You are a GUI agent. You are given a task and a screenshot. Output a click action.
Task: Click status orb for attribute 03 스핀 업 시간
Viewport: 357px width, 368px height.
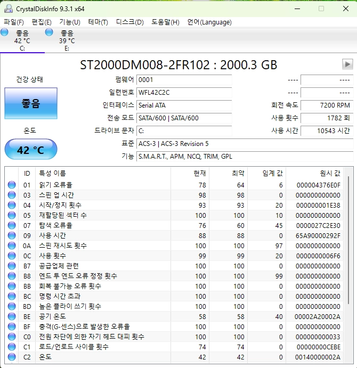(12, 195)
